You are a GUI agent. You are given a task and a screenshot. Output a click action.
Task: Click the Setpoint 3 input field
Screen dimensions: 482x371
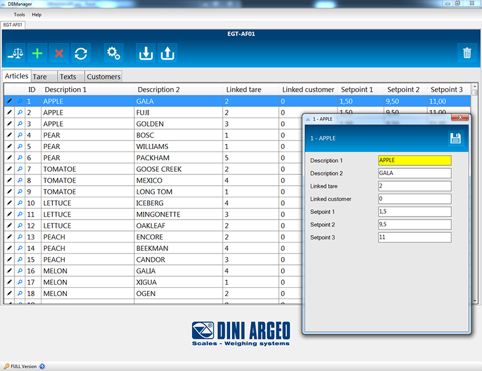415,237
